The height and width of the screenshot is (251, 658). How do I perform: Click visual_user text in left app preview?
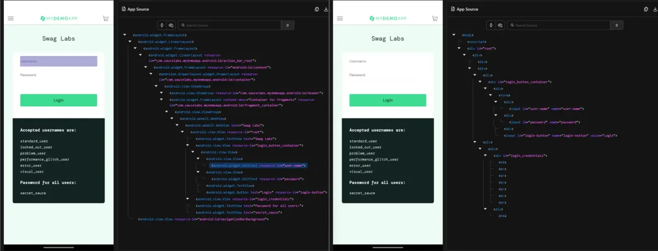coord(33,172)
